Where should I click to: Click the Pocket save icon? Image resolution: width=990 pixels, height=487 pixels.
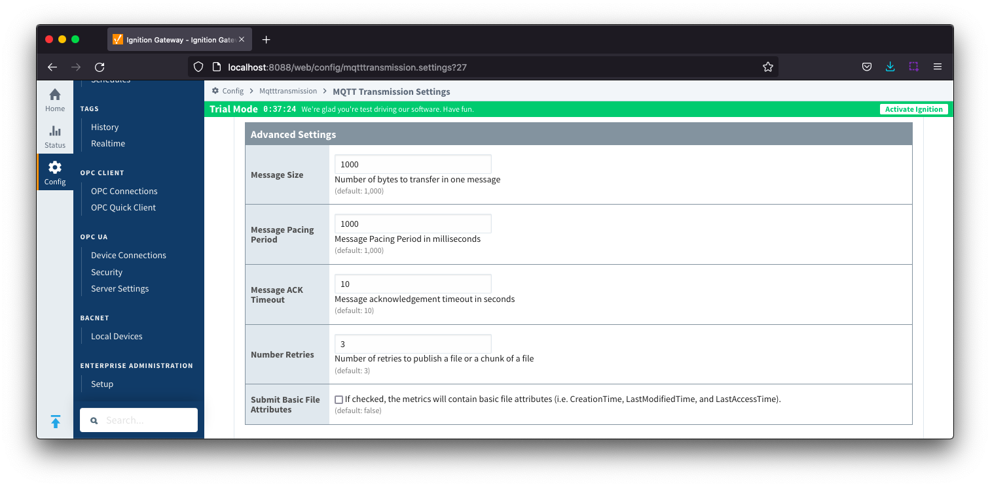(x=866, y=67)
